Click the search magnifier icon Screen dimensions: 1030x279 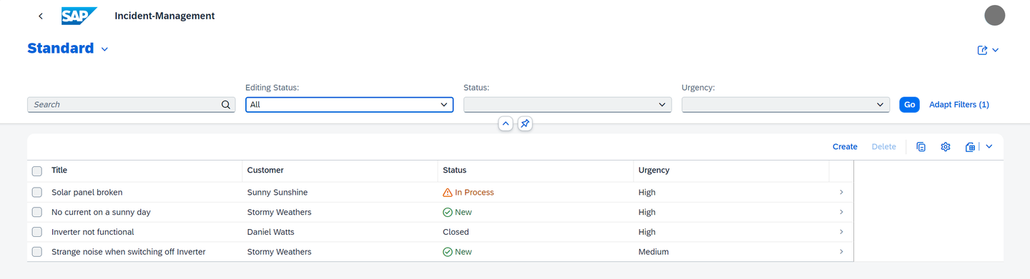coord(226,105)
